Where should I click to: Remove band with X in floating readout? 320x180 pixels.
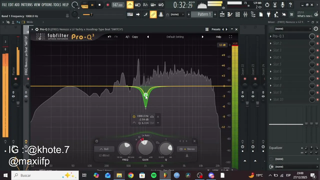click(x=158, y=116)
